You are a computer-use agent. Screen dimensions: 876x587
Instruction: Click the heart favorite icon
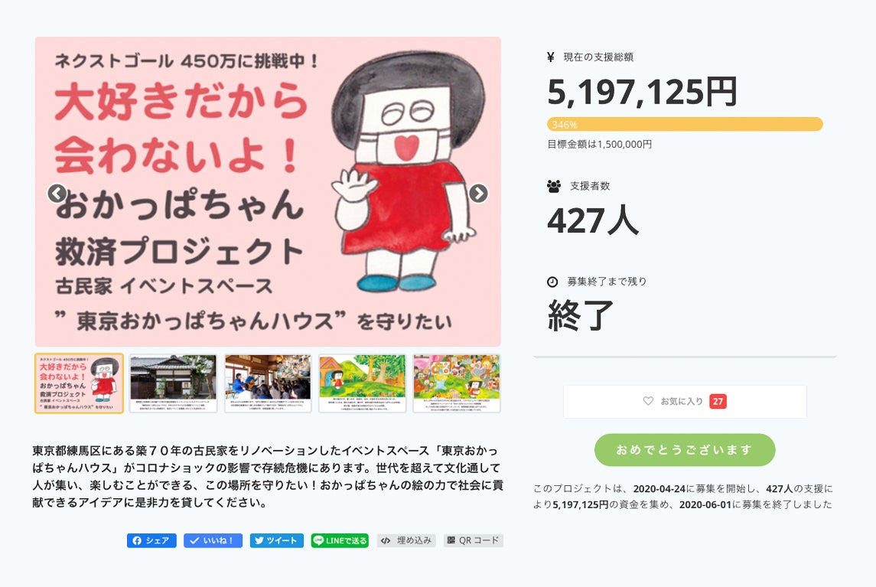648,401
